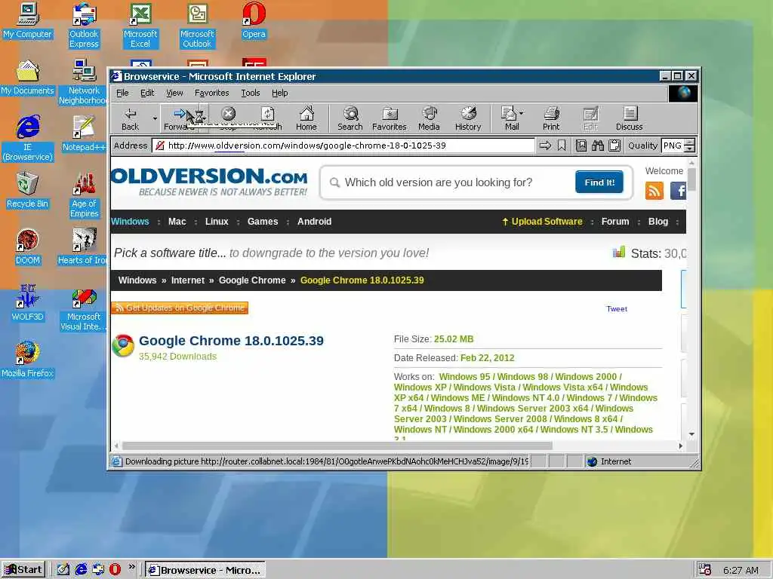Image resolution: width=773 pixels, height=579 pixels.
Task: Open the site's RSS feed orange icon
Action: point(654,191)
